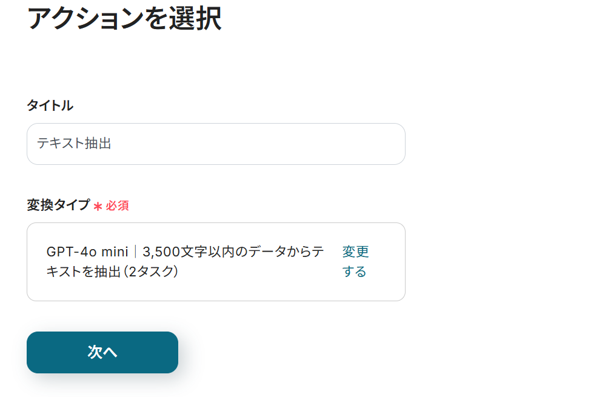Click the タイトル field label
The image size is (605, 397).
[x=49, y=105]
